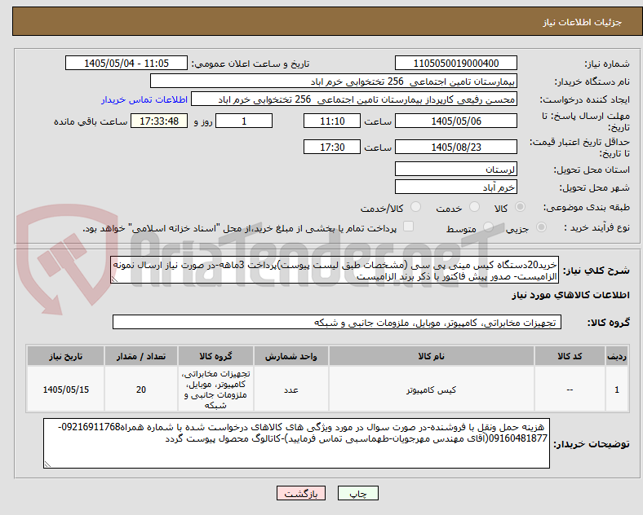Click the تاریخ نیاز column header
The height and width of the screenshot is (515, 643).
(65, 356)
